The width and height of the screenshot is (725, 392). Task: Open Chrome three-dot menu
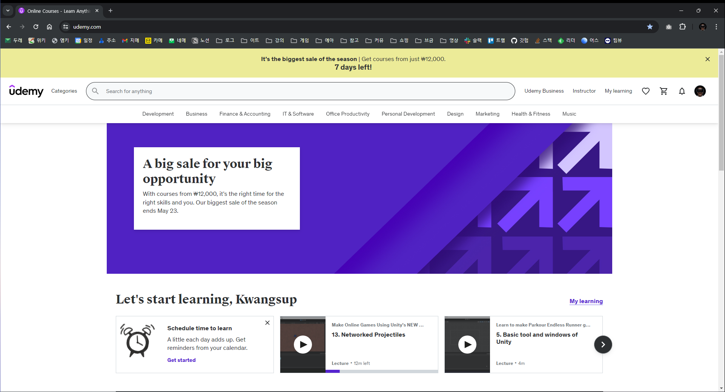[716, 27]
